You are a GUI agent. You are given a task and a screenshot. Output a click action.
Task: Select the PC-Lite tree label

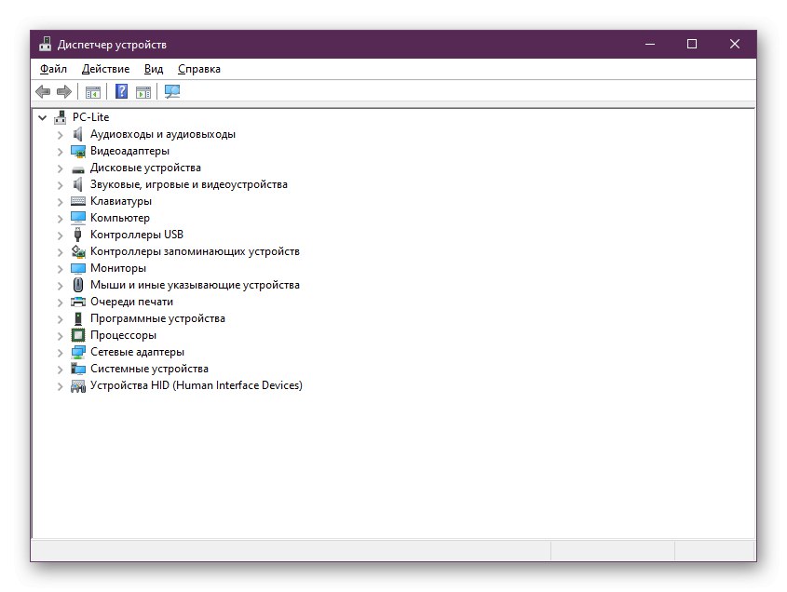coord(91,117)
